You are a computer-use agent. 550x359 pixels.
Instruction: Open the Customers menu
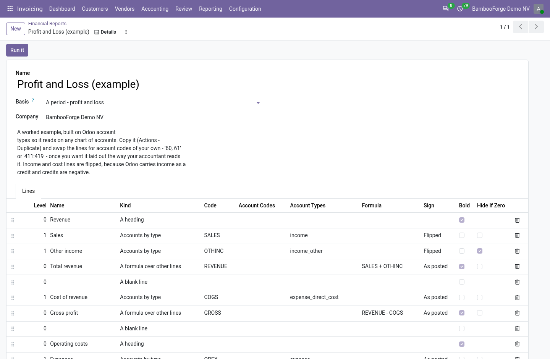(95, 9)
